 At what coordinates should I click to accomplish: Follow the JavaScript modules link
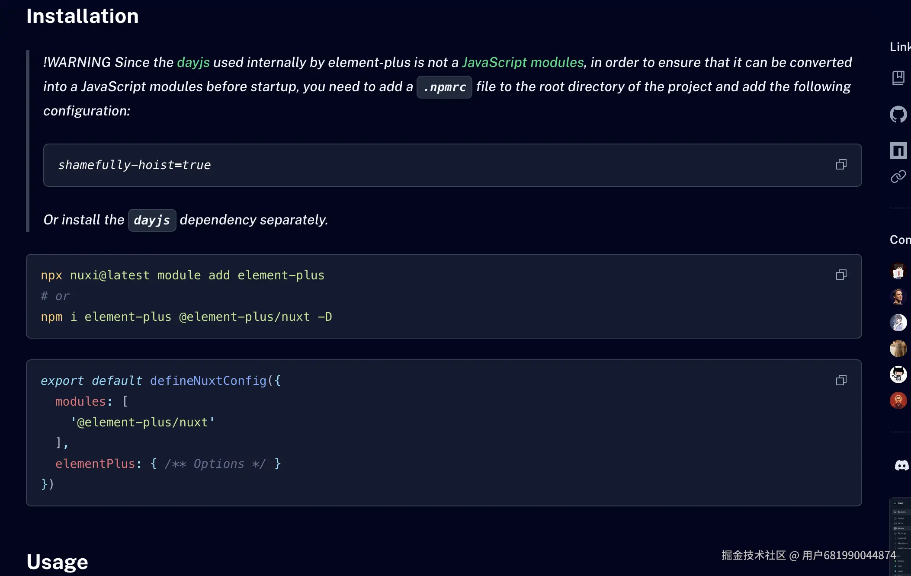tap(523, 62)
